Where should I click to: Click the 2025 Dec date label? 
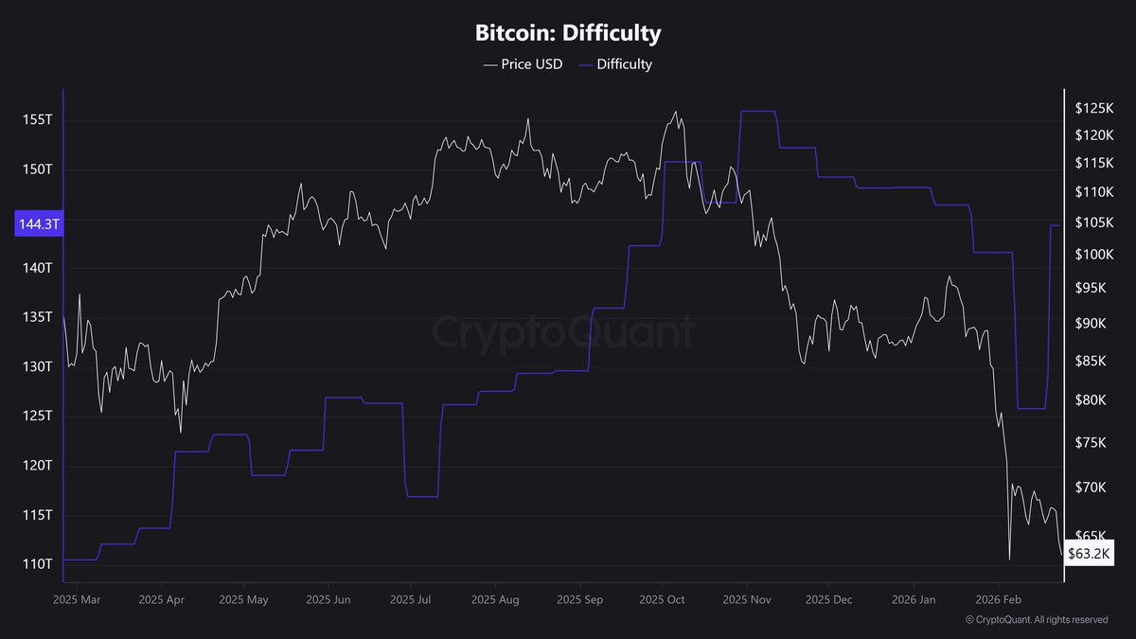click(828, 599)
